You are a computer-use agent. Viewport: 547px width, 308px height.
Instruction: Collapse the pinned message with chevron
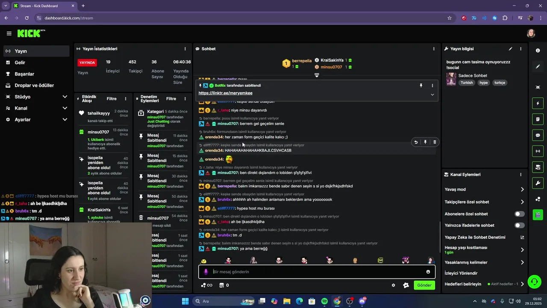point(432,95)
